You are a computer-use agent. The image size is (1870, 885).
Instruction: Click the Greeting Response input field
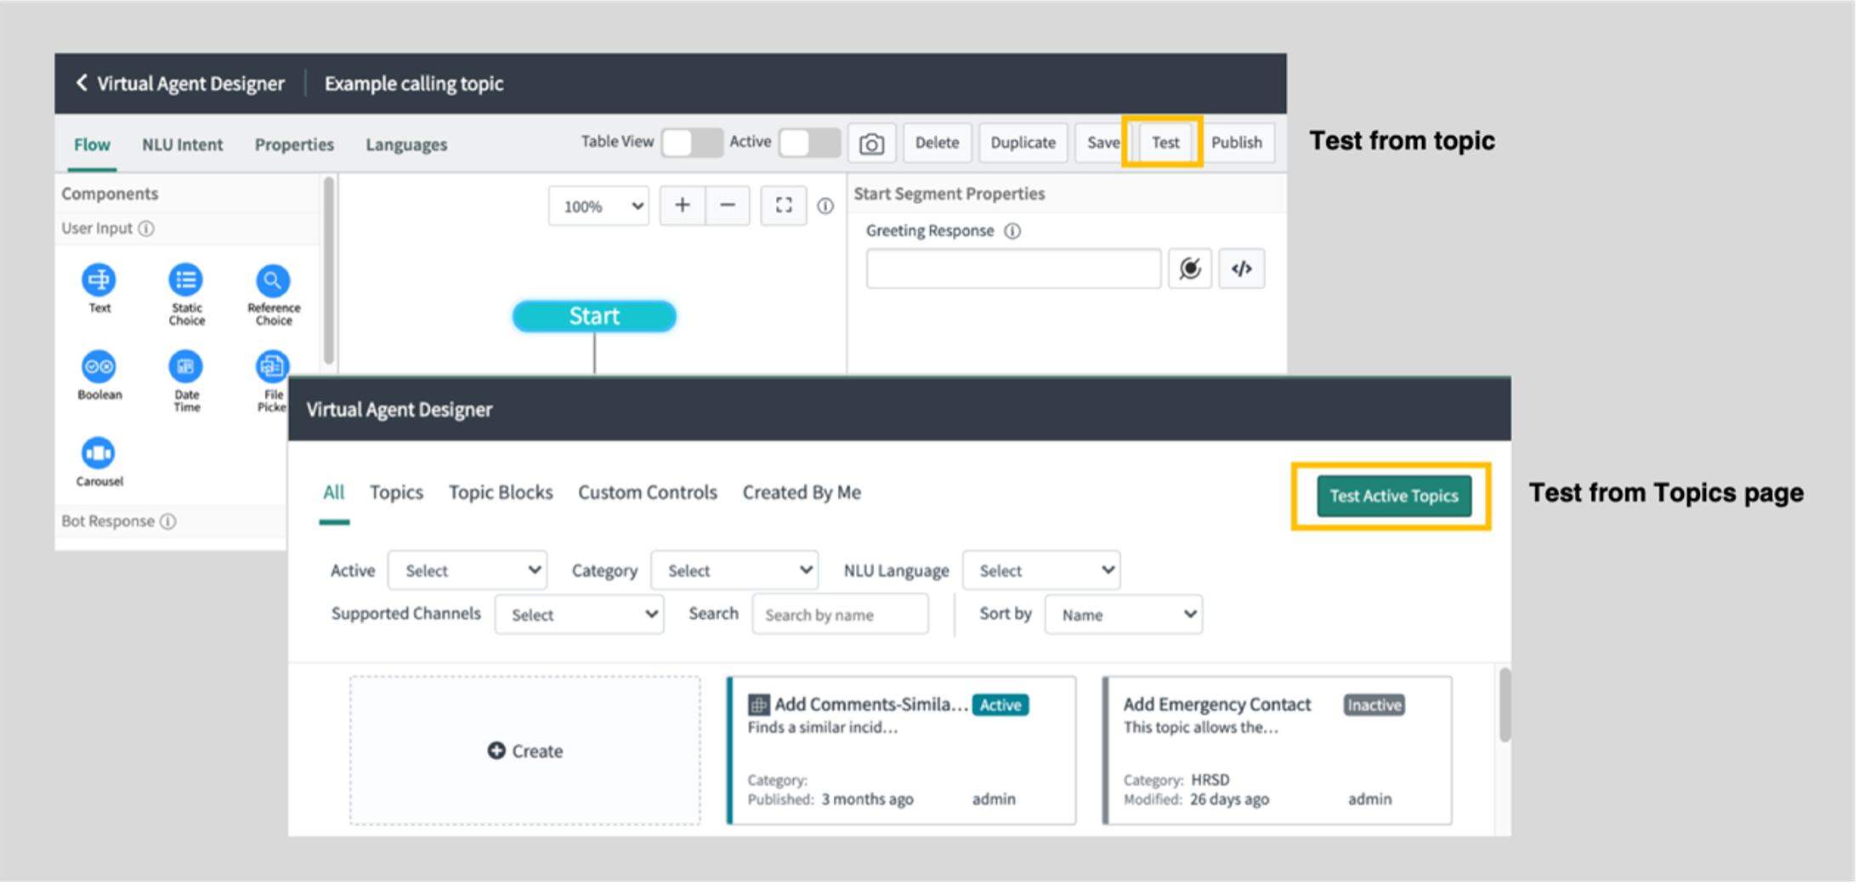point(1013,269)
